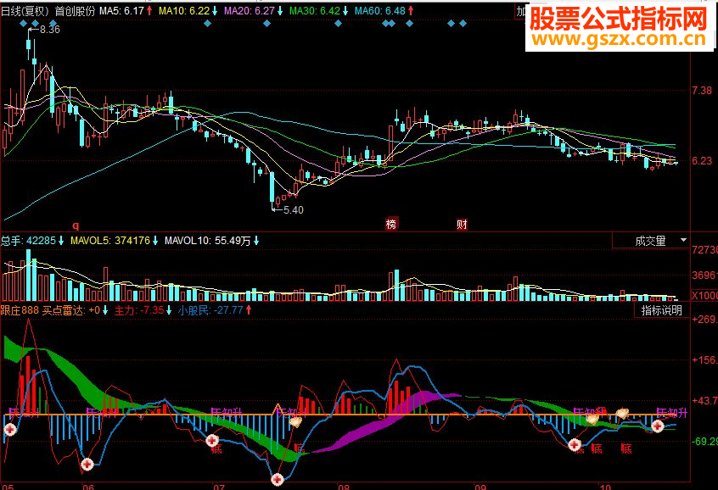
Task: Jump to month 10 on the date axis
Action: (605, 487)
